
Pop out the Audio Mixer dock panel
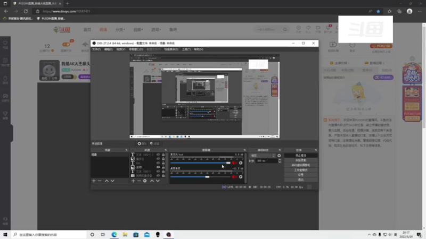[x=244, y=150]
